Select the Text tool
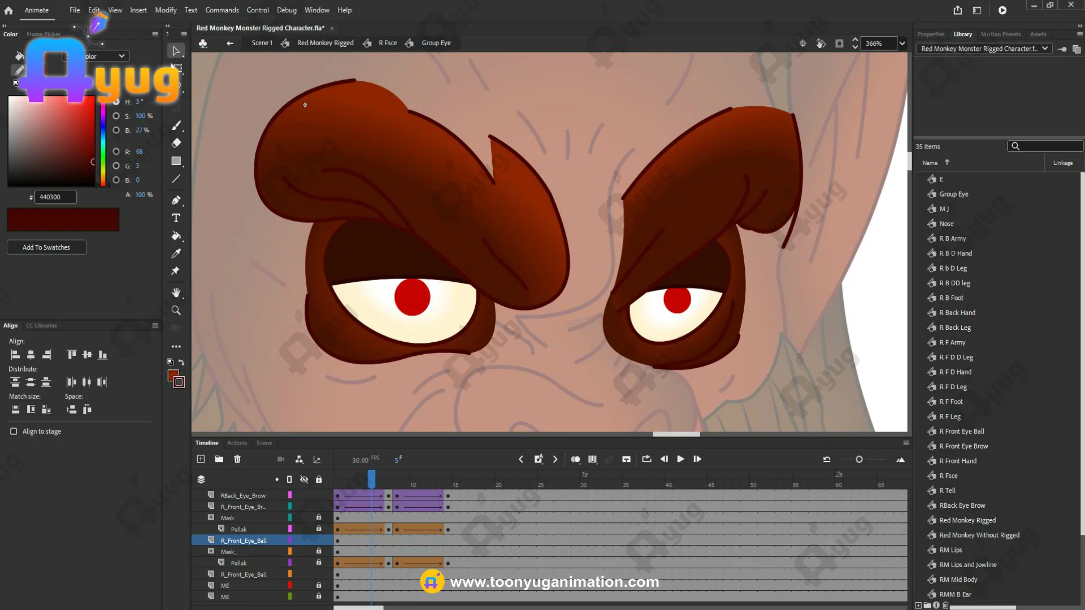 (176, 218)
